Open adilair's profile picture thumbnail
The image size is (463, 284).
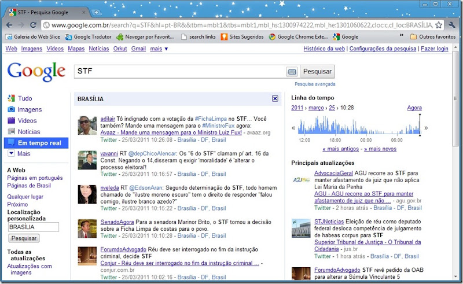point(87,125)
